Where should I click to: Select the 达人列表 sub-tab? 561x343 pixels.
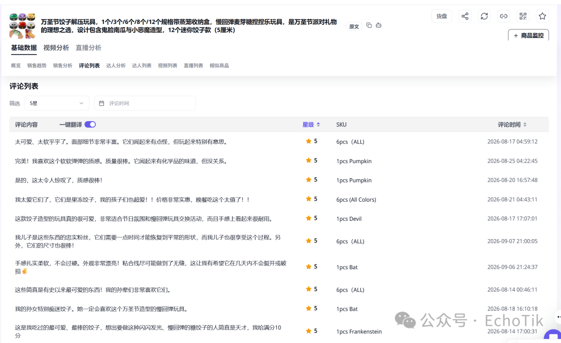[142, 65]
